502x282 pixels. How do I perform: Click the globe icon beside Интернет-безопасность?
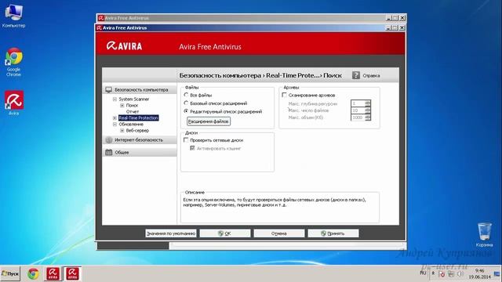click(108, 139)
